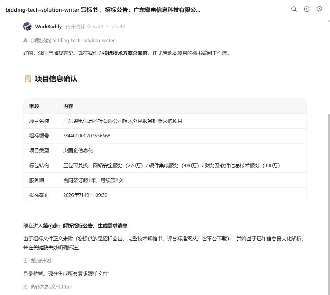This screenshot has width=330, height=295.
Task: Click the 服务期 field cell
Action: [40, 180]
